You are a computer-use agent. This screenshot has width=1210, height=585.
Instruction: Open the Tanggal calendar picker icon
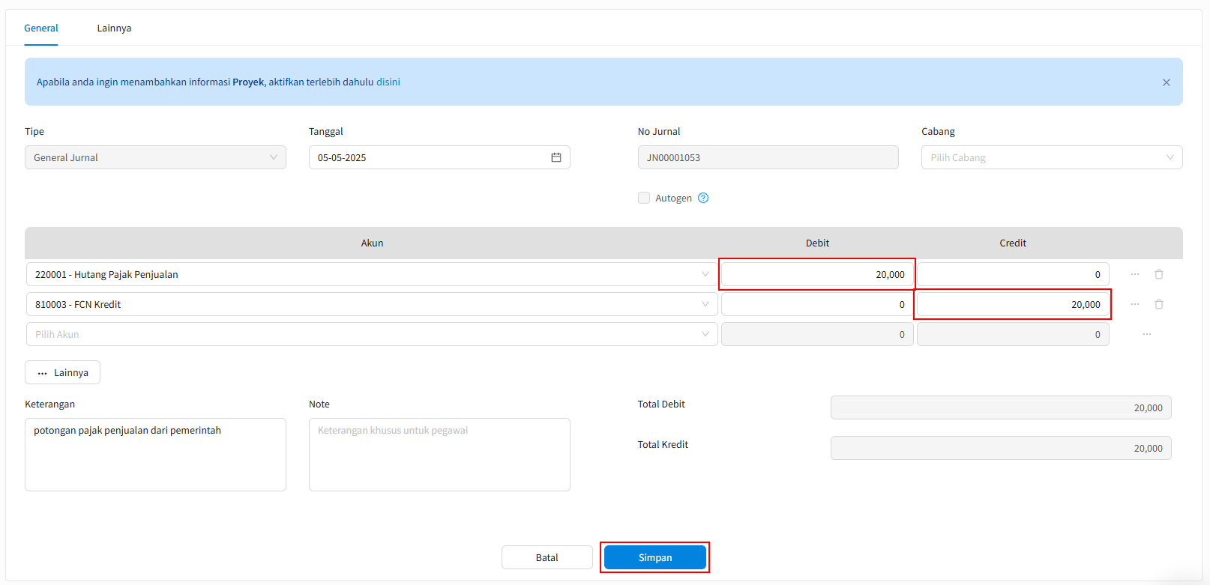pos(556,157)
